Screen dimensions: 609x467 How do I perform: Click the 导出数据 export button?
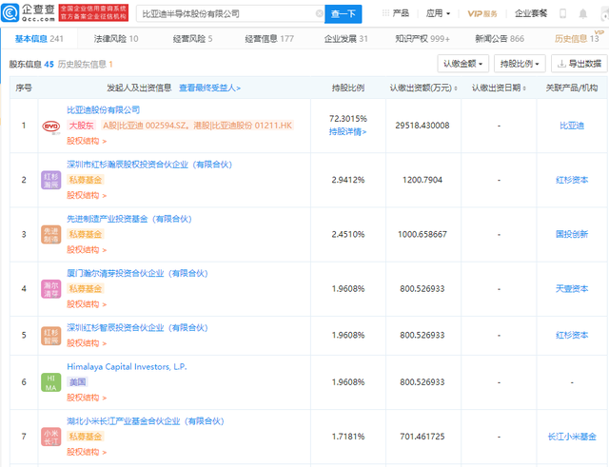[579, 64]
